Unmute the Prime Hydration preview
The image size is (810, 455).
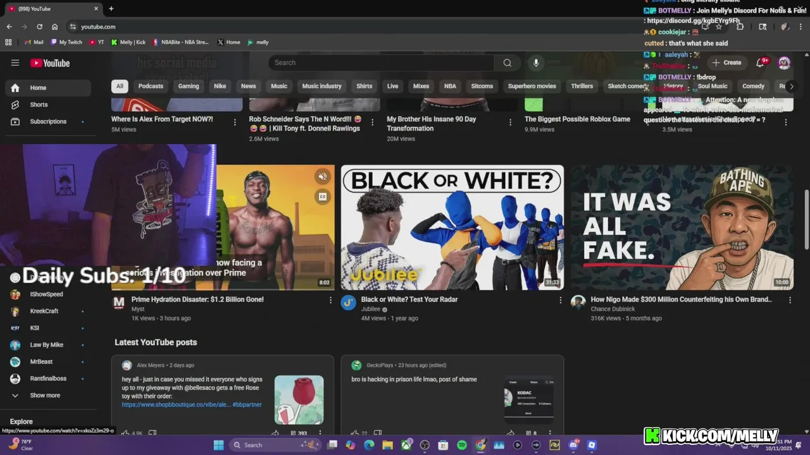tap(323, 177)
